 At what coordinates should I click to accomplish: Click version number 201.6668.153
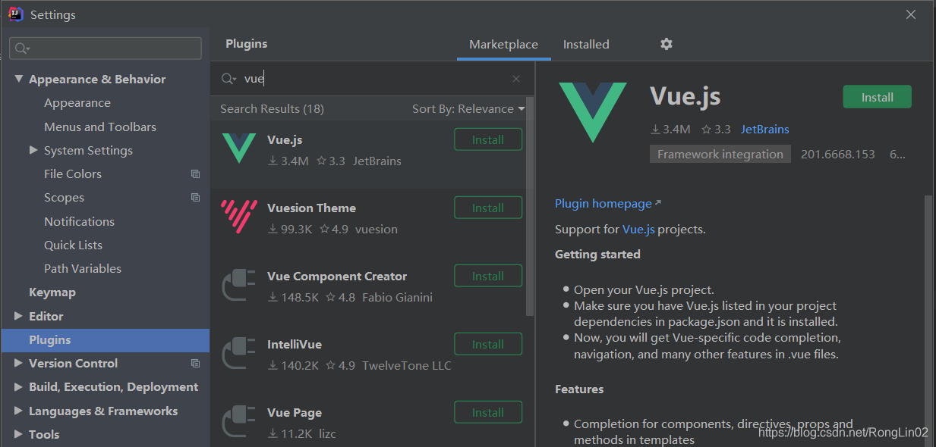(838, 154)
